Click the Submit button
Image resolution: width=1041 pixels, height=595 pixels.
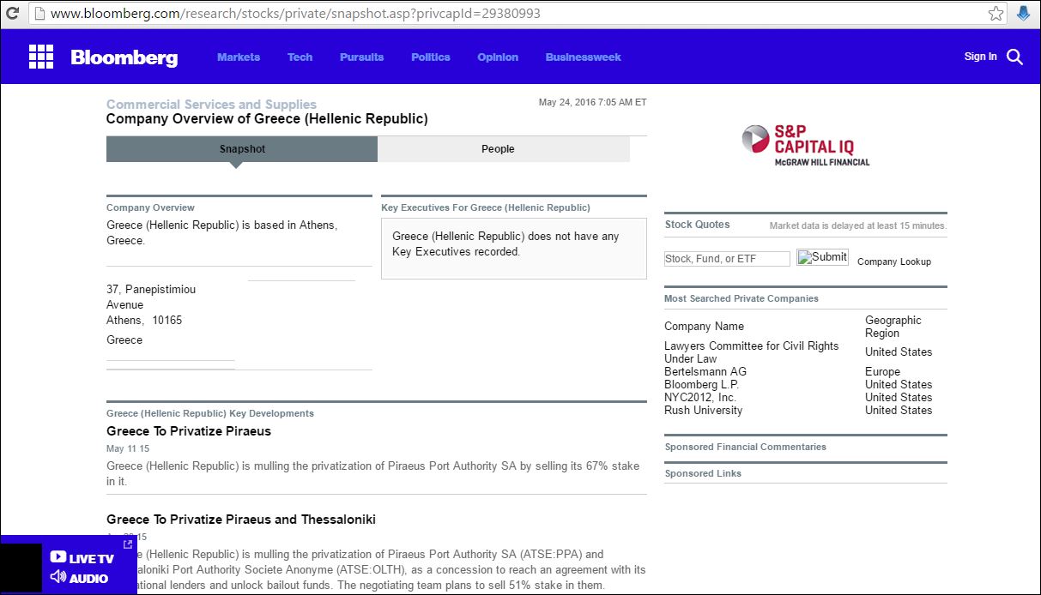[822, 257]
